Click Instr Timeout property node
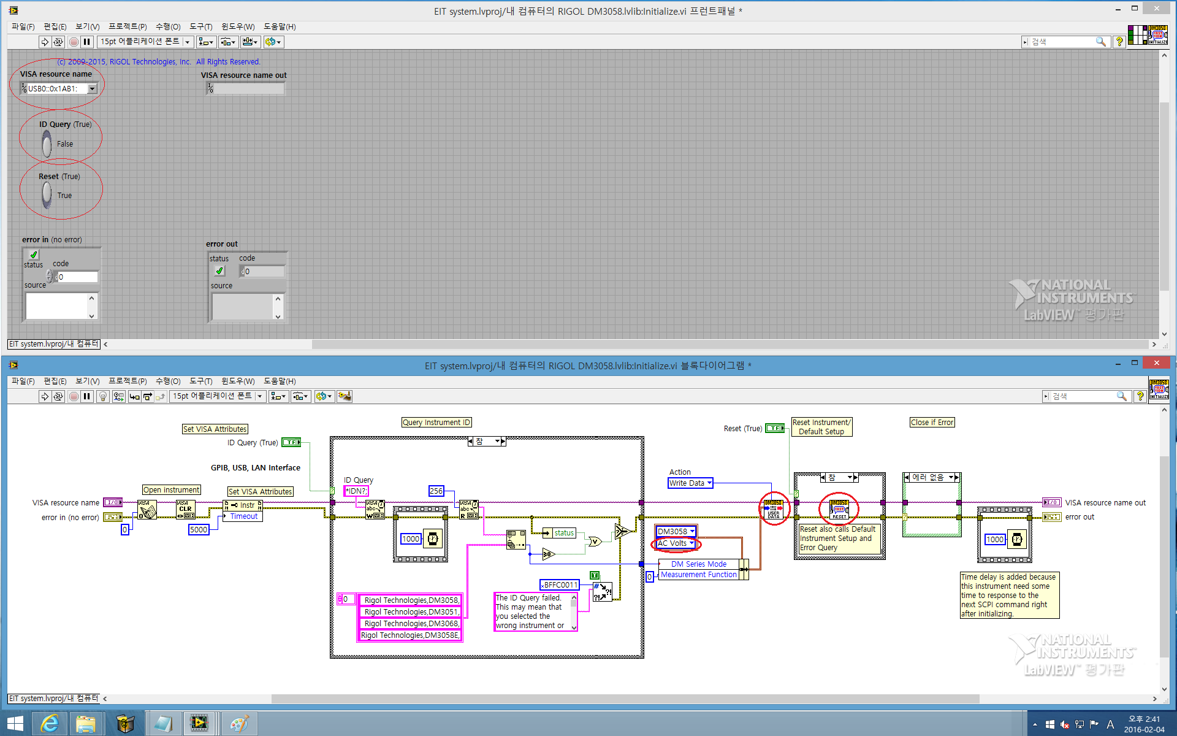The image size is (1177, 736). click(x=243, y=510)
